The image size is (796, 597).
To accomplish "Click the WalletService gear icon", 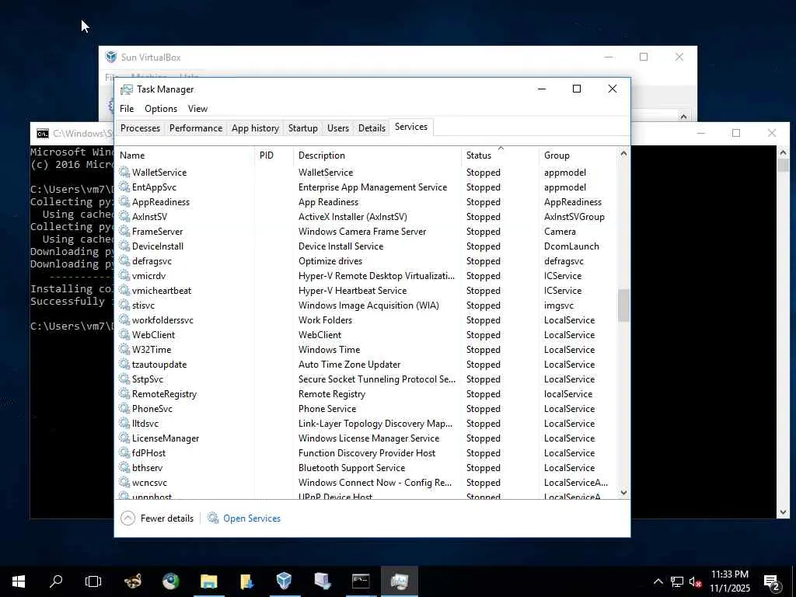I will (x=124, y=172).
